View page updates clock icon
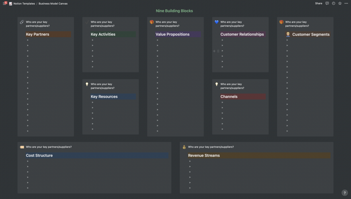 334,3
